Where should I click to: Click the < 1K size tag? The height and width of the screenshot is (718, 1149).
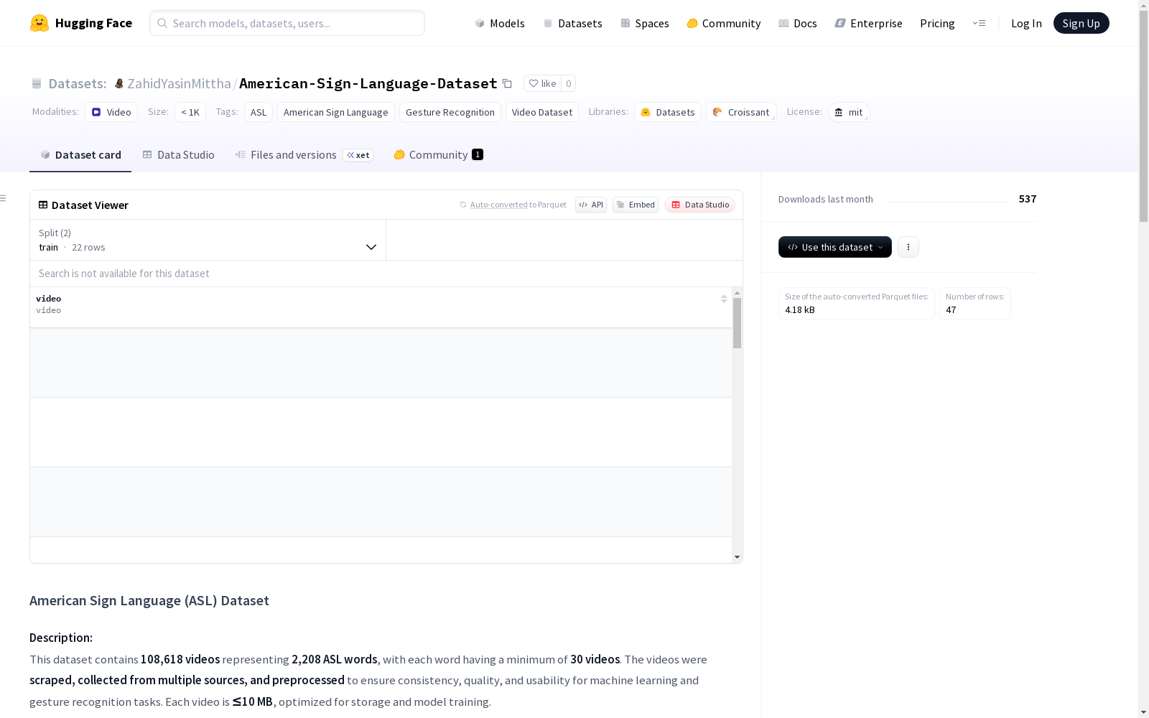click(190, 112)
